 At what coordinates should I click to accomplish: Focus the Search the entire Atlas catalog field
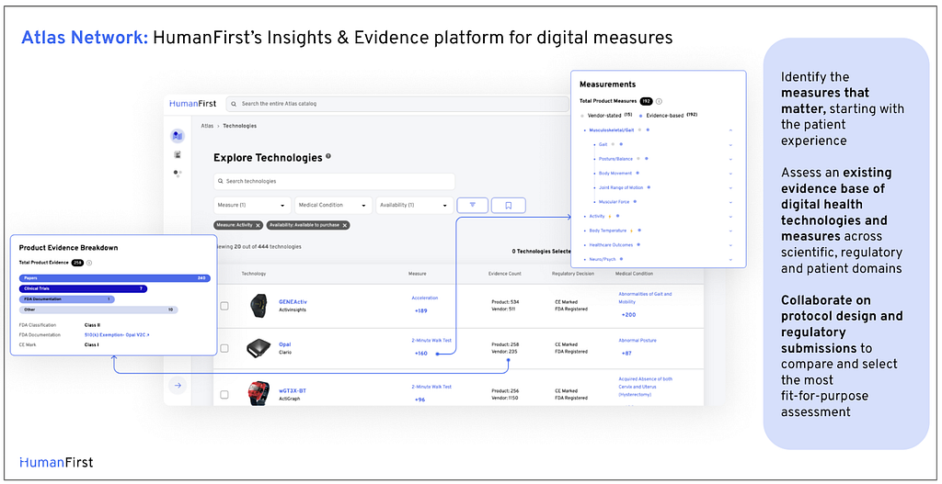[x=397, y=104]
